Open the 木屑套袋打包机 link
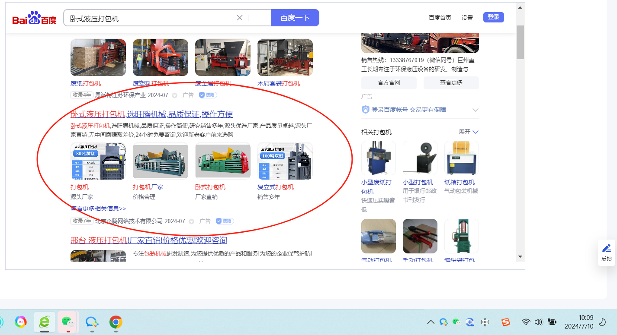The height and width of the screenshot is (335, 617). 279,83
